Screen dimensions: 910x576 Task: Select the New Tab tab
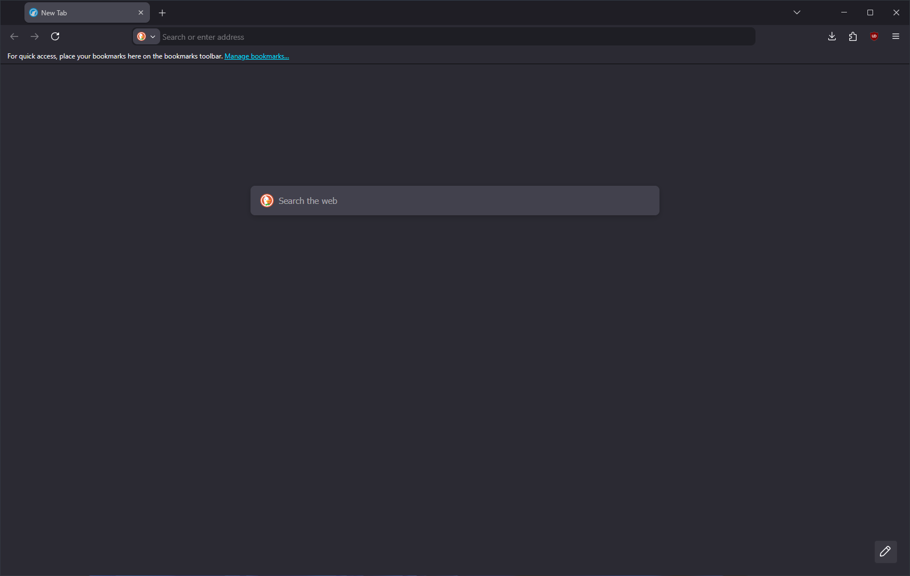87,12
